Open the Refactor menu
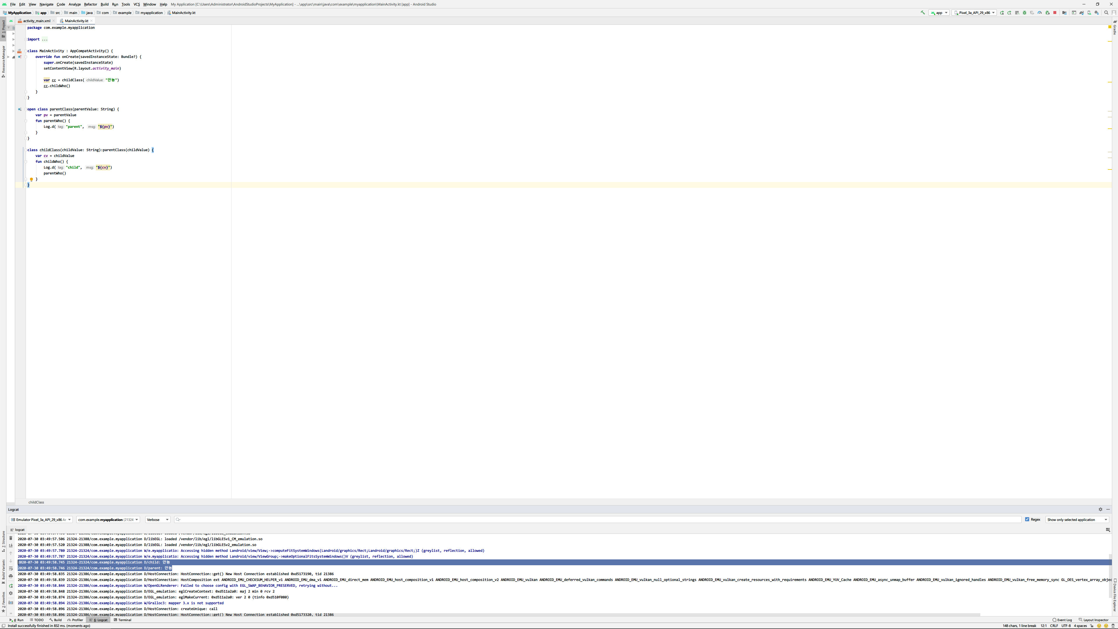The height and width of the screenshot is (629, 1118). click(90, 4)
